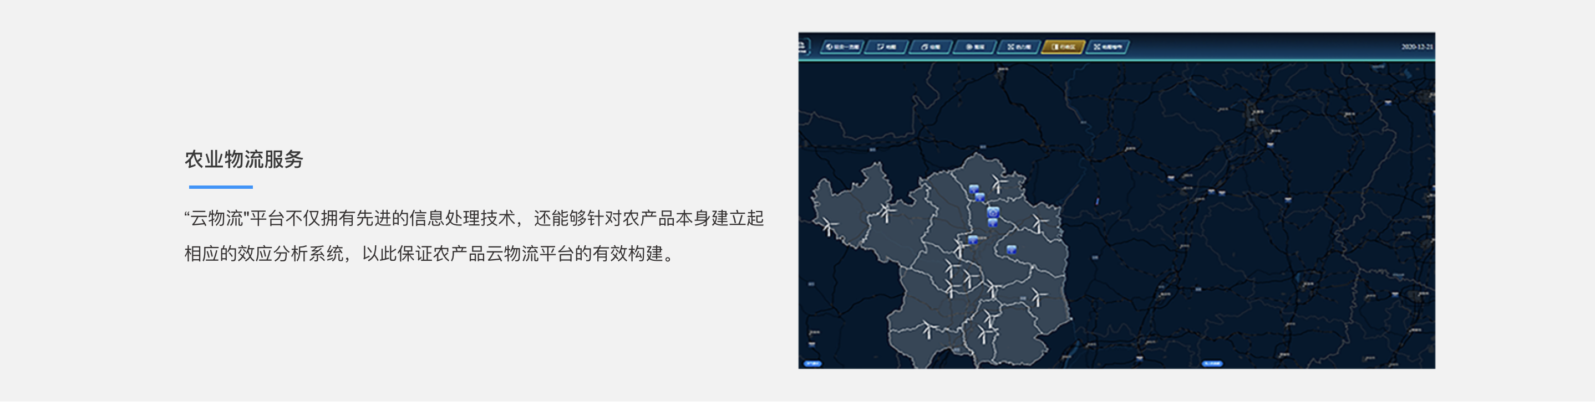Click the blue home-icon marker on the map

pyautogui.click(x=993, y=212)
